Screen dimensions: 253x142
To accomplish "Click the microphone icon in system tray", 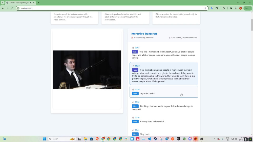I will coord(223,139).
